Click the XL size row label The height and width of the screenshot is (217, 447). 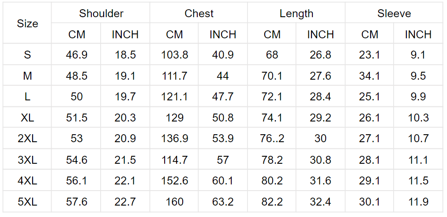(x=27, y=118)
